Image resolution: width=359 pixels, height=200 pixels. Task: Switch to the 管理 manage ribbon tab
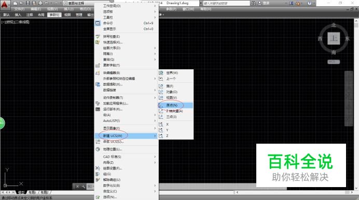(79, 15)
